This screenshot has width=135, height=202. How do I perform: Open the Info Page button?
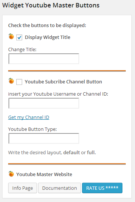(x=23, y=188)
